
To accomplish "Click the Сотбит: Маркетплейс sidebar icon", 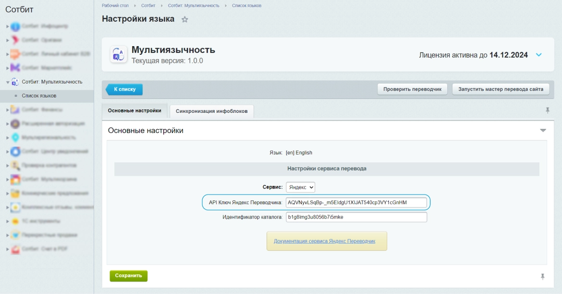I will tap(15, 68).
